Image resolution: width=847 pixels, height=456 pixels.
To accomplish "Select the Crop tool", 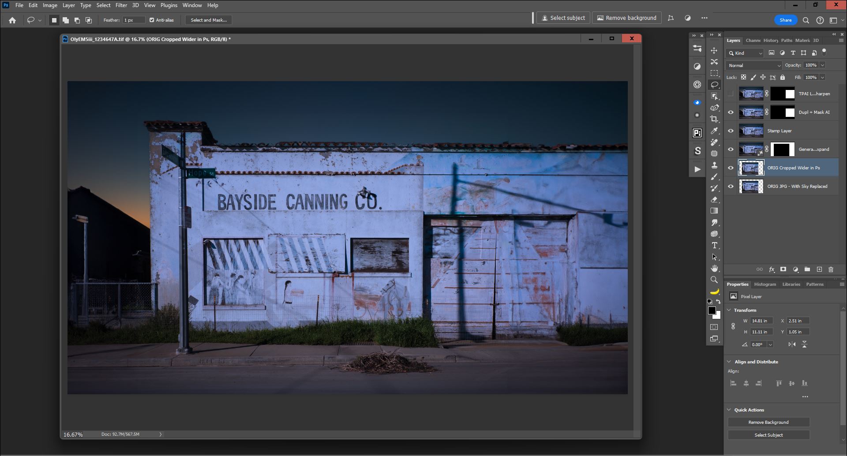I will [x=714, y=119].
